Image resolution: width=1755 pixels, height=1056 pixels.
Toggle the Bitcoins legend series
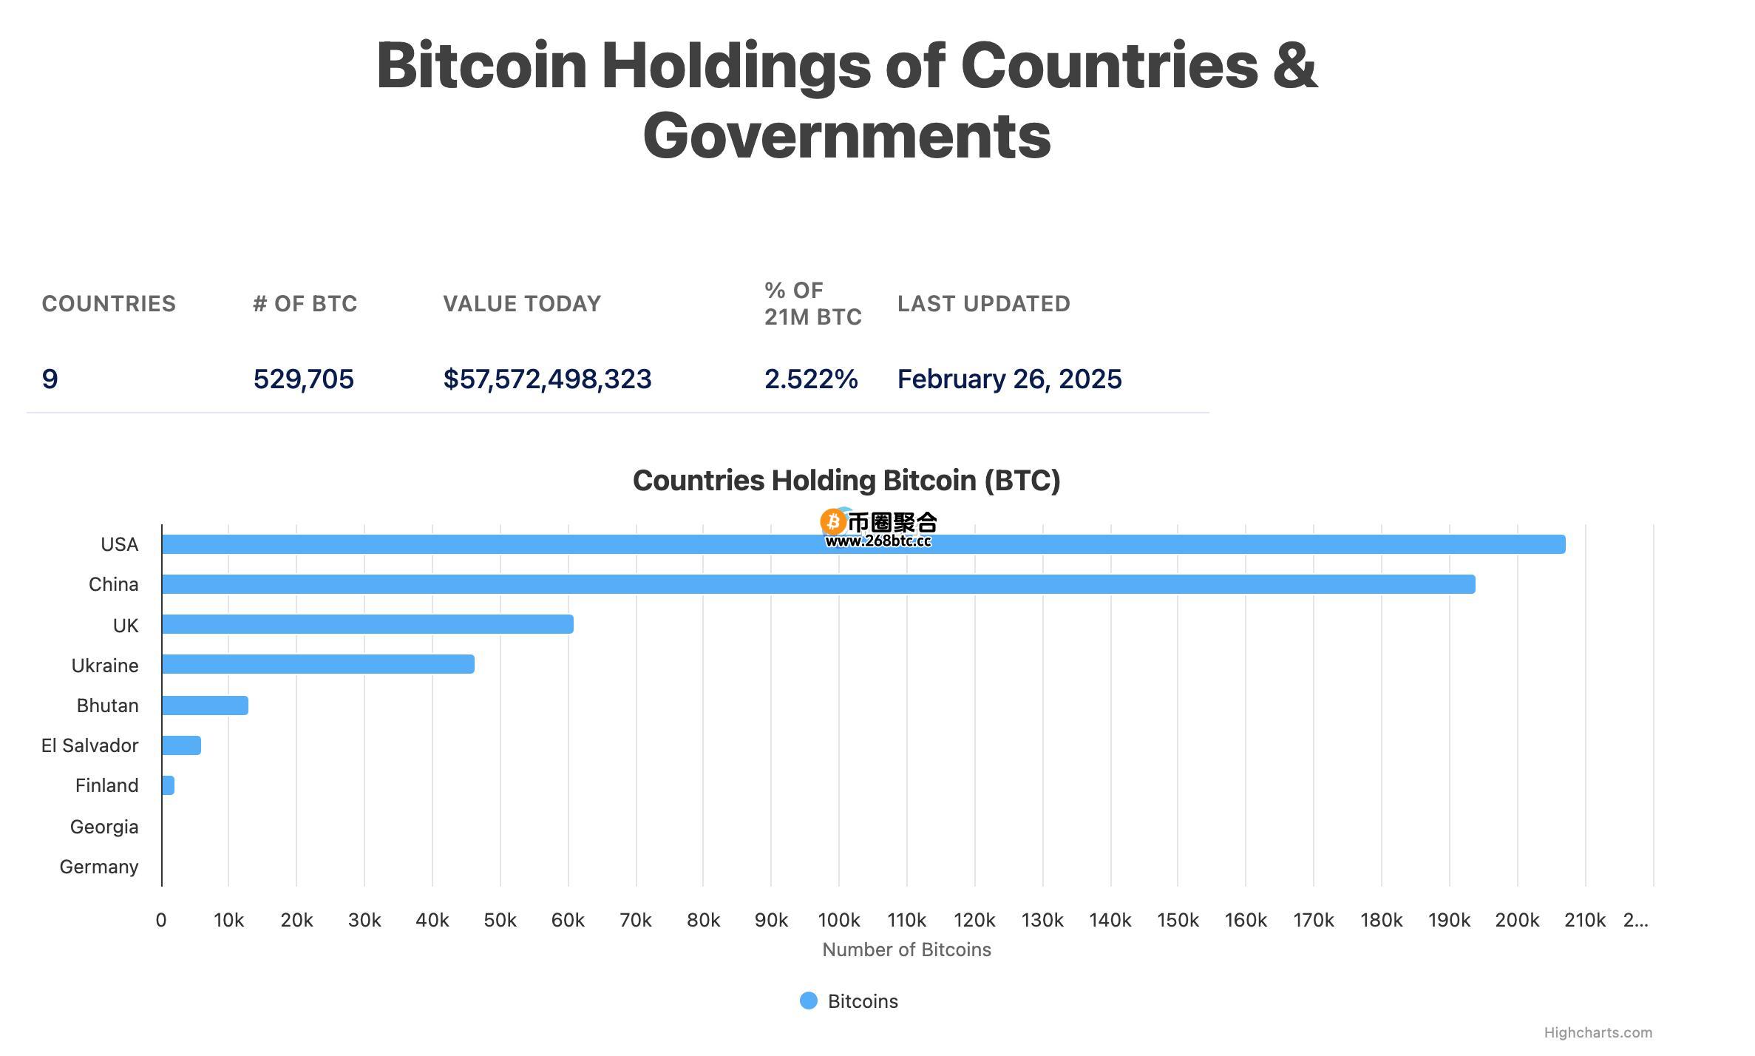849,1001
